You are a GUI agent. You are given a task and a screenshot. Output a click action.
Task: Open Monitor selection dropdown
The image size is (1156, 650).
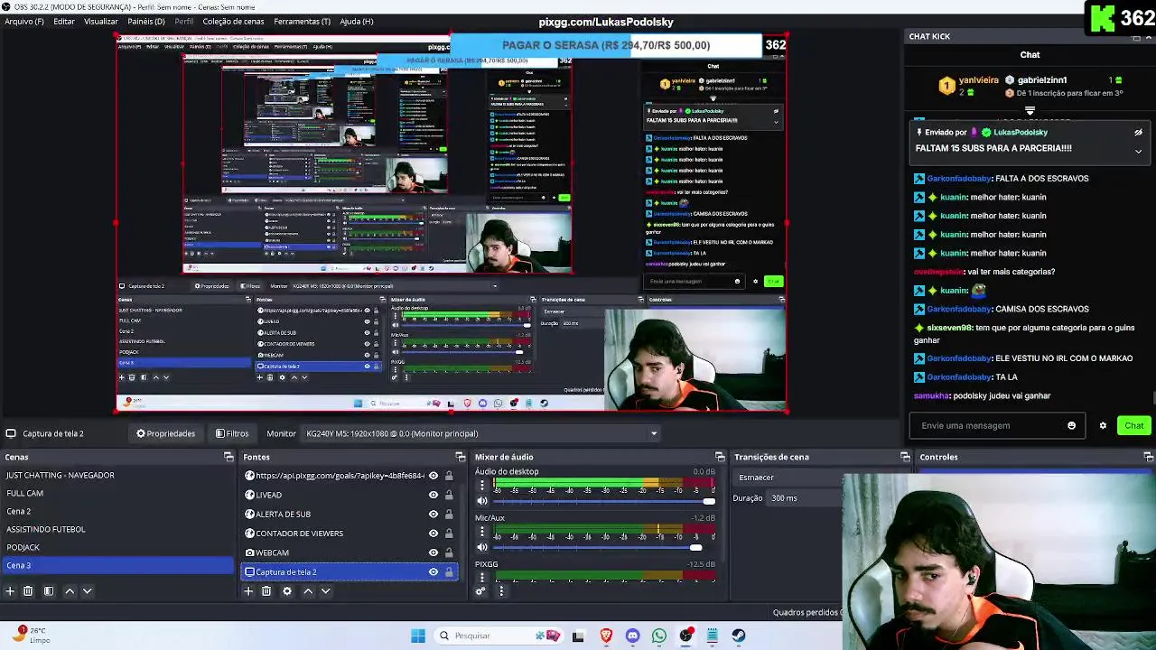[x=481, y=433]
